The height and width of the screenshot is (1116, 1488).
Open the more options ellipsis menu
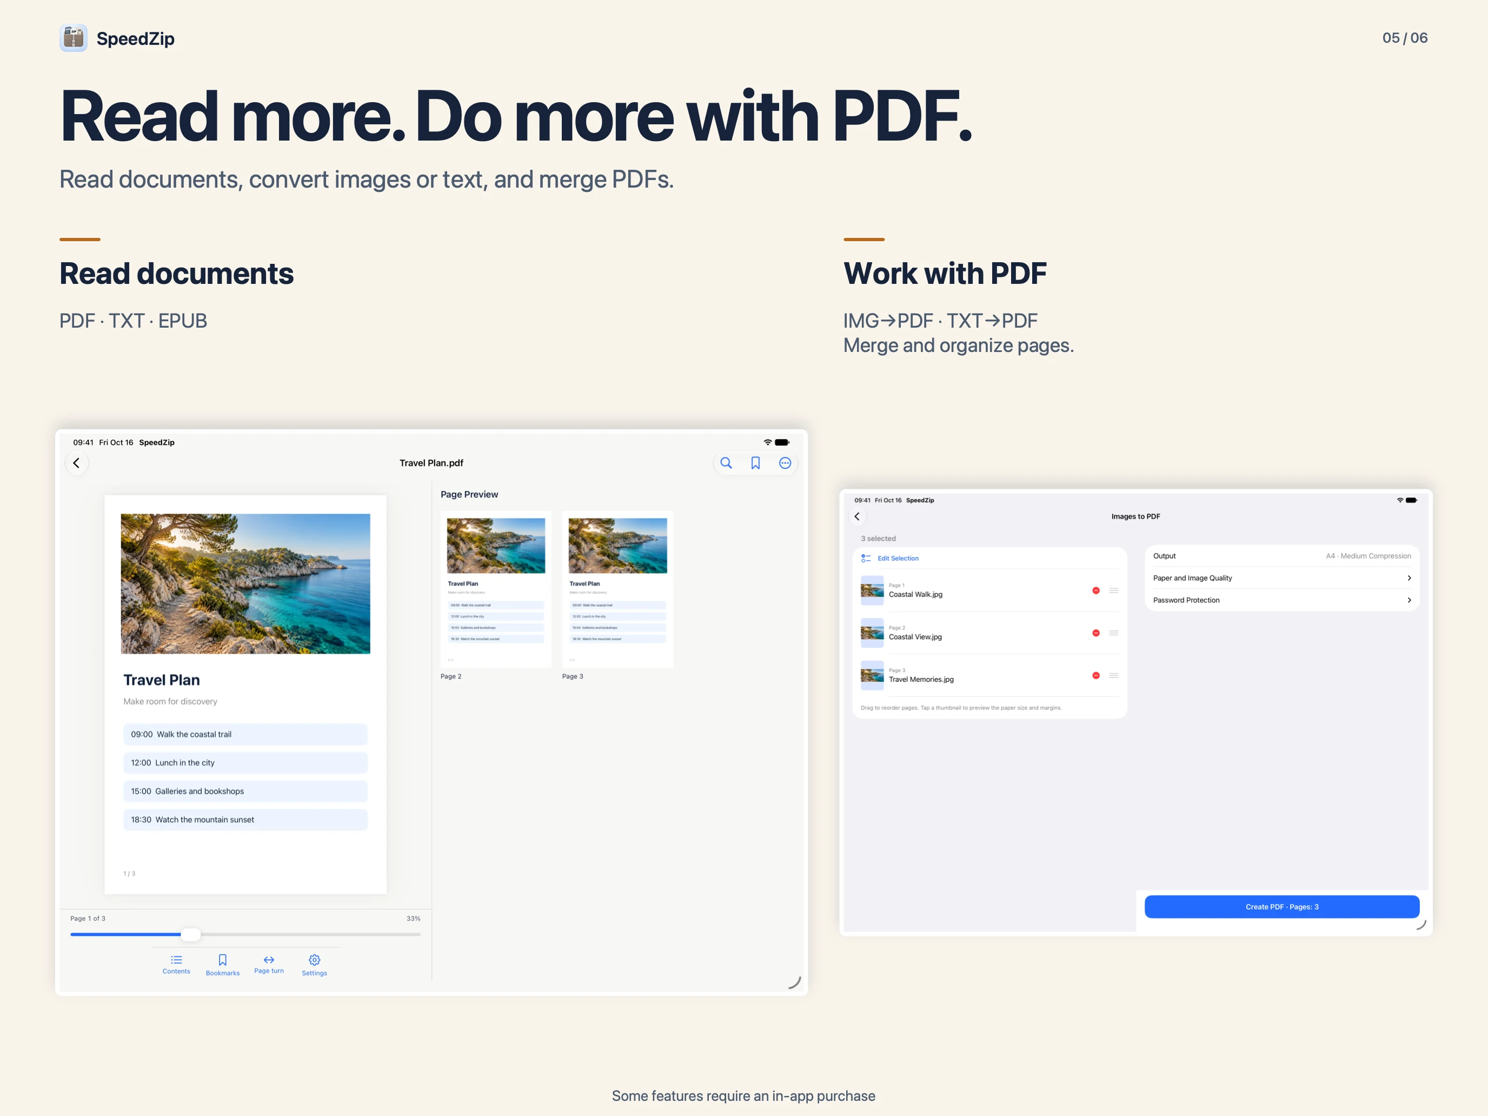point(785,463)
